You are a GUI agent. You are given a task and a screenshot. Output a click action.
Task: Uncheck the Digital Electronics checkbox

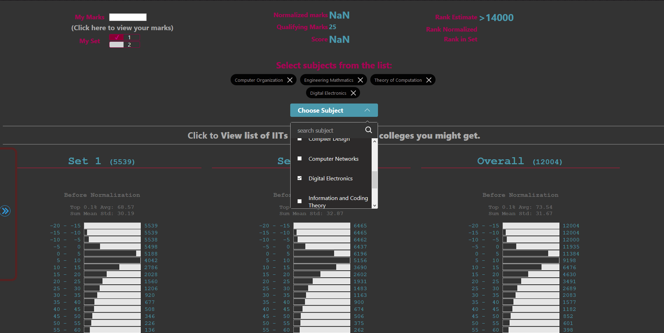[x=299, y=178]
